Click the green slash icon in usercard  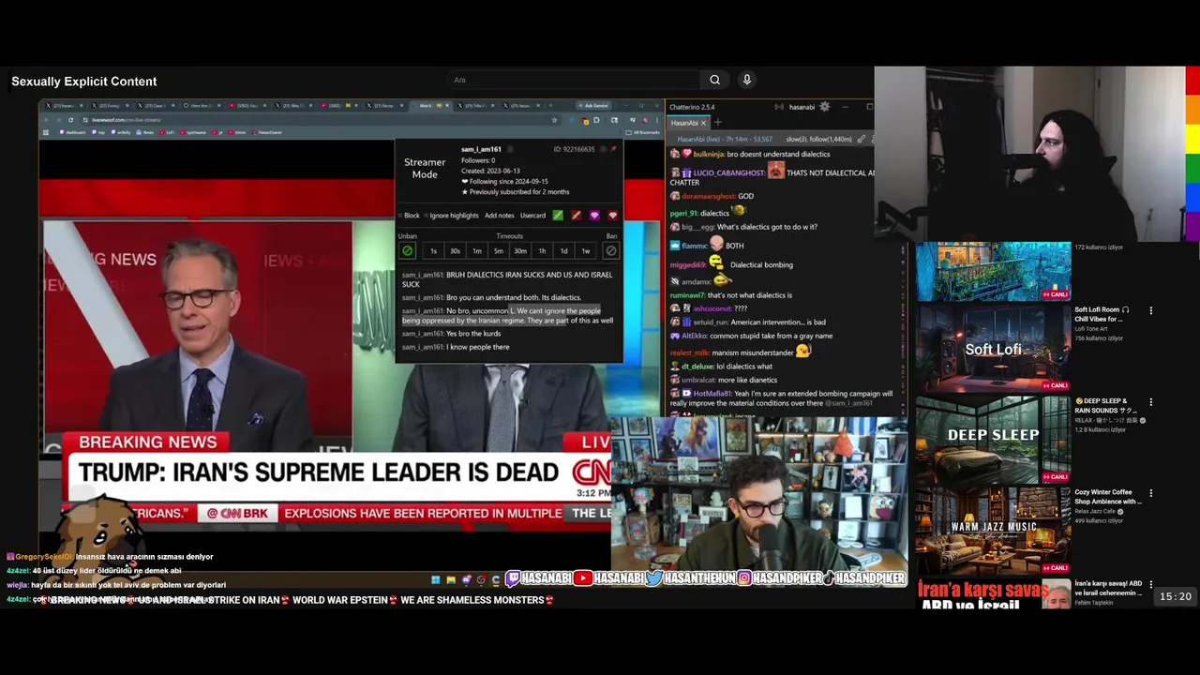558,216
